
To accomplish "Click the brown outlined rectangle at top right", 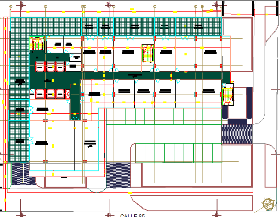I will click(237, 43).
